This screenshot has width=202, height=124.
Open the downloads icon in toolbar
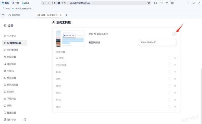tap(161, 3)
